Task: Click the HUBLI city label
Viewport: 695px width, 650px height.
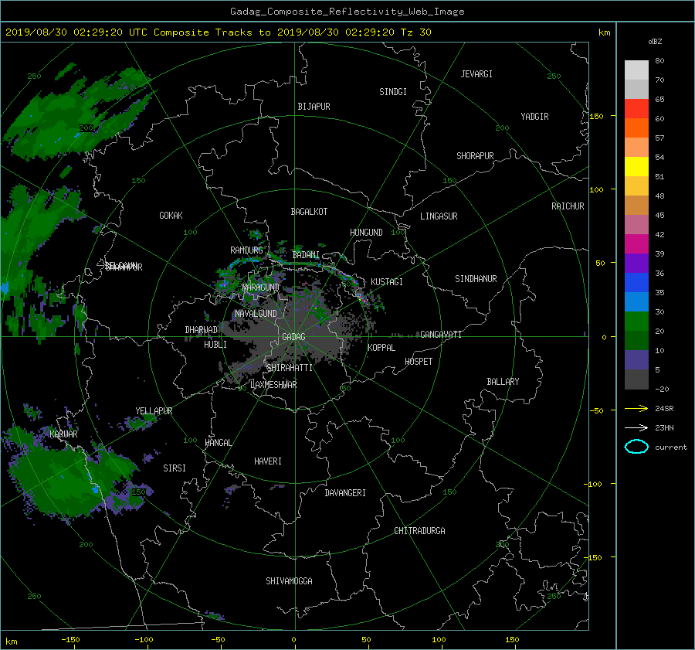Action: [215, 345]
